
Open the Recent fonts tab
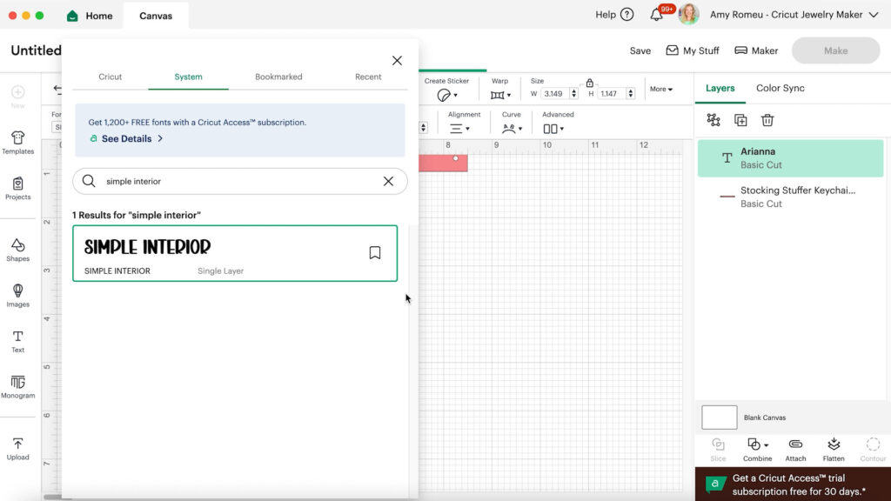tap(368, 77)
